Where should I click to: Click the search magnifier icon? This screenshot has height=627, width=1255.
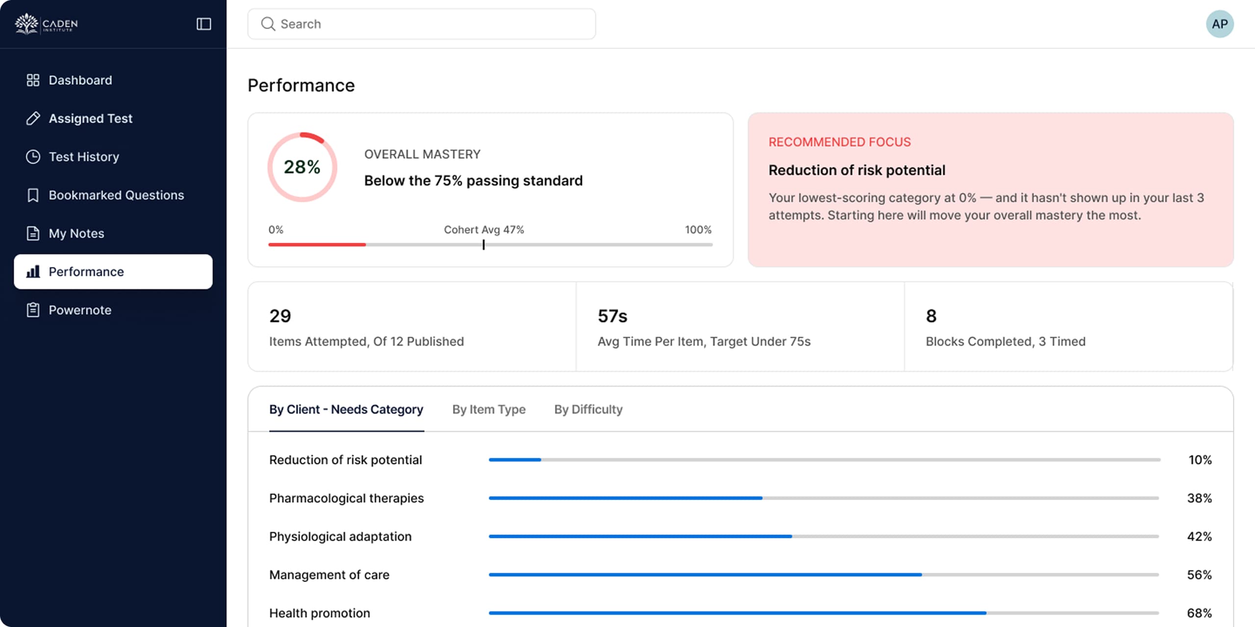click(268, 24)
